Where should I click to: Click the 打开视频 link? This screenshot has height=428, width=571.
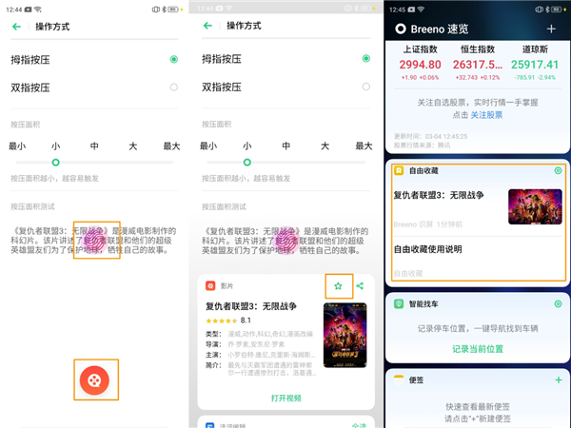click(x=285, y=398)
